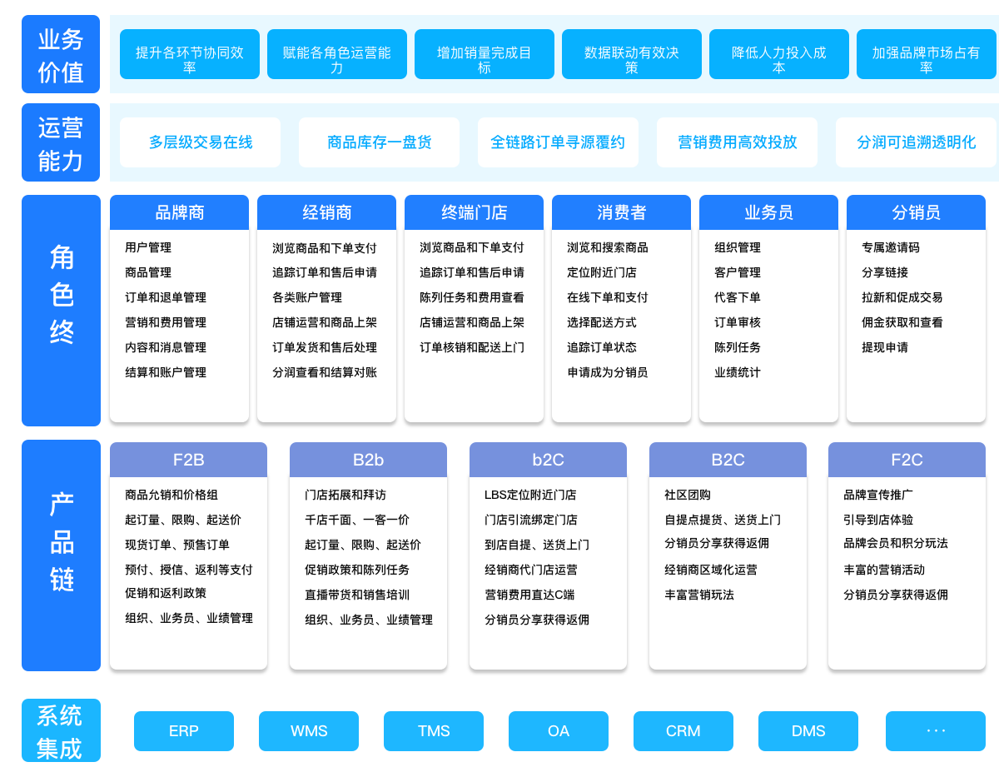999x772 pixels.
Task: Select 社区团购 under B2C
Action: 687,495
